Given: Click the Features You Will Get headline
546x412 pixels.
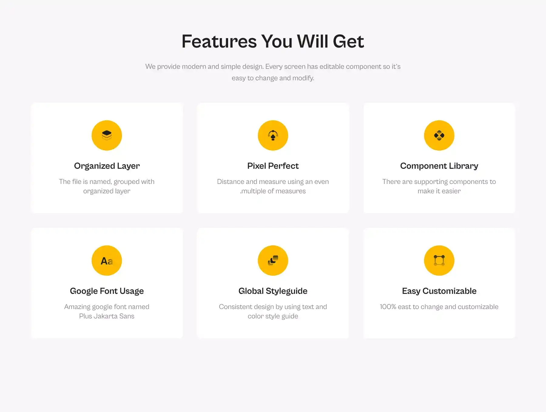Looking at the screenshot, I should (x=273, y=41).
